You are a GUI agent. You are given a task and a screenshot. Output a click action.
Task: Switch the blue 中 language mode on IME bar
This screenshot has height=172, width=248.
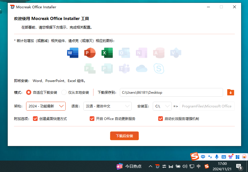203,157
